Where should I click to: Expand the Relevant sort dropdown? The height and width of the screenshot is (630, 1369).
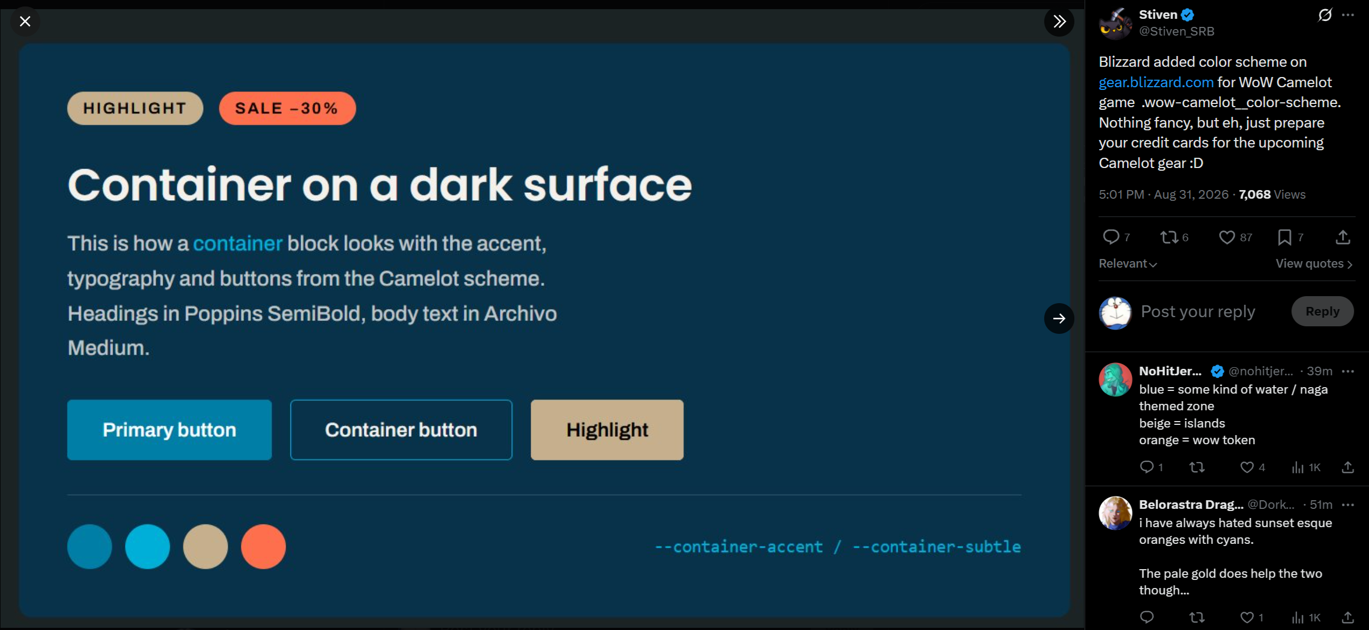click(x=1128, y=264)
